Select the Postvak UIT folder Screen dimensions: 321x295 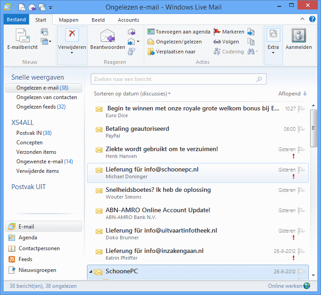click(x=29, y=187)
